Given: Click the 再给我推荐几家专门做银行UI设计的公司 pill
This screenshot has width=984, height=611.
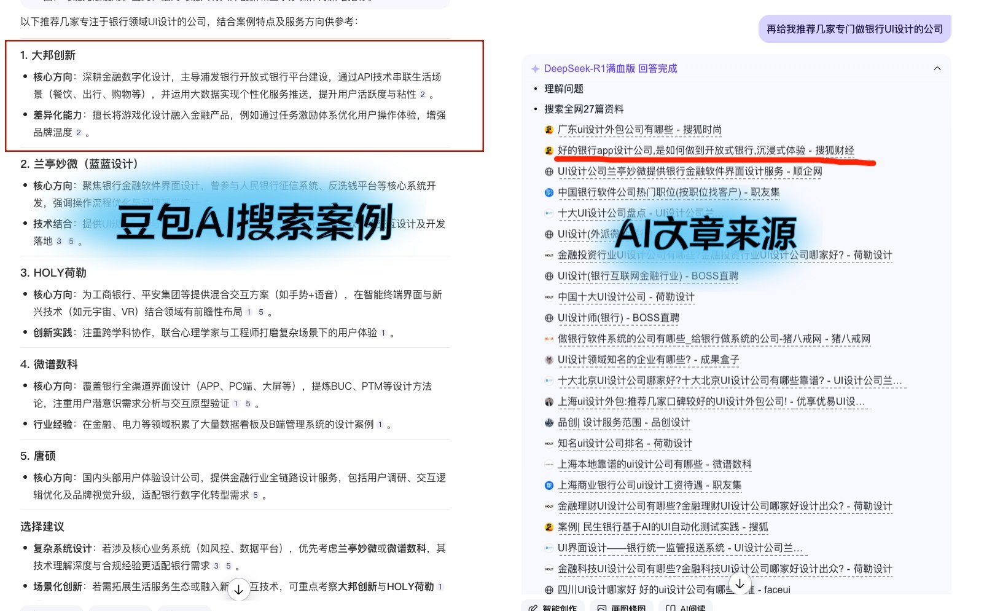Looking at the screenshot, I should 854,29.
